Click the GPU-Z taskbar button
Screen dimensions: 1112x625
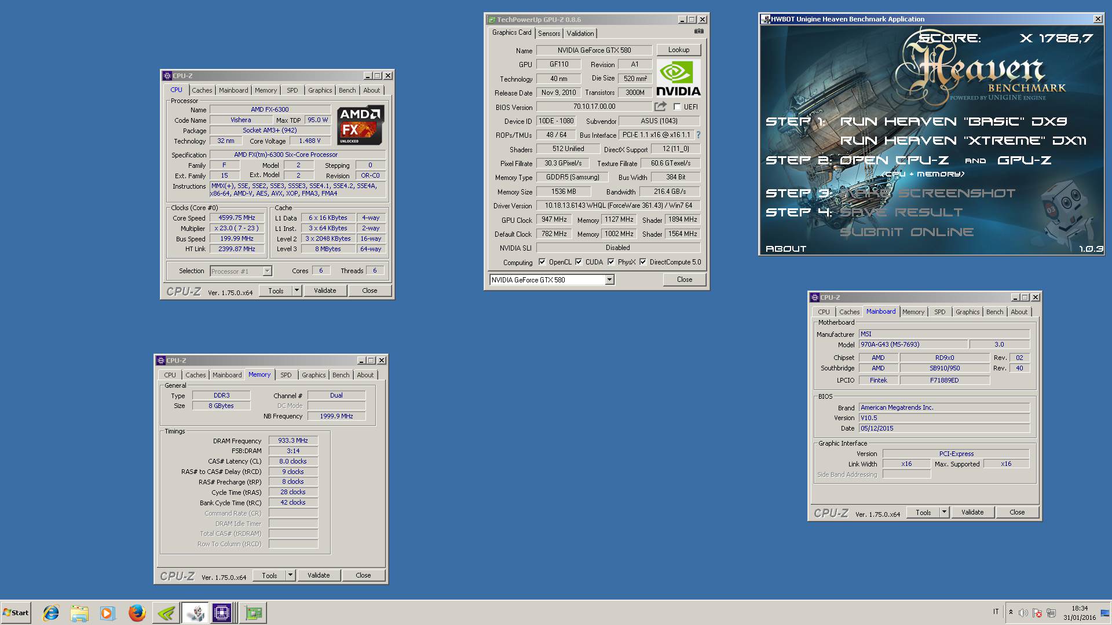pos(253,613)
